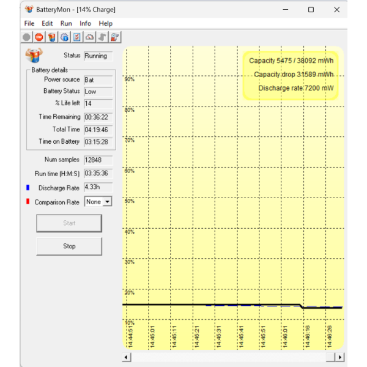Screen dimensions: 367x367
Task: Expand the Comparison Rate dropdown
Action: coord(108,201)
